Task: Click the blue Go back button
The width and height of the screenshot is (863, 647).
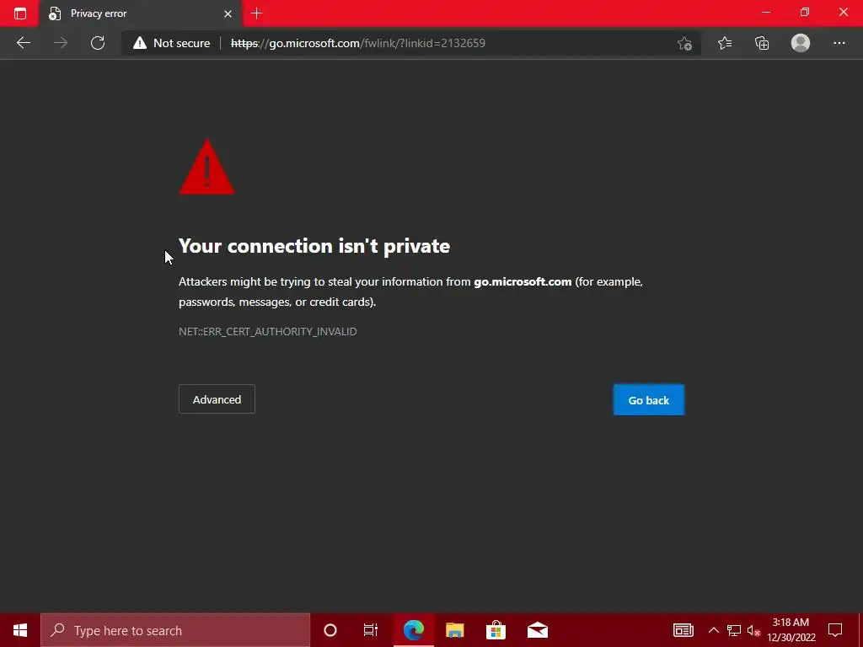Action: pyautogui.click(x=649, y=400)
